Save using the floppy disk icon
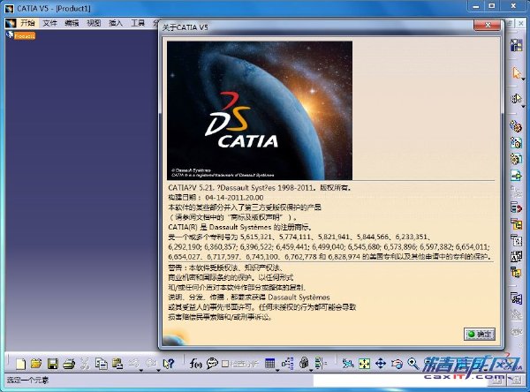Viewport: 530px width, 392px height. pos(53,364)
